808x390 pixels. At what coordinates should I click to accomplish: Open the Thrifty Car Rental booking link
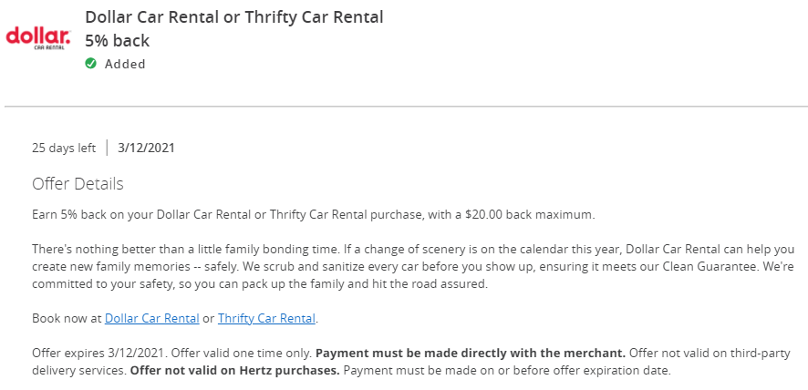pos(266,318)
